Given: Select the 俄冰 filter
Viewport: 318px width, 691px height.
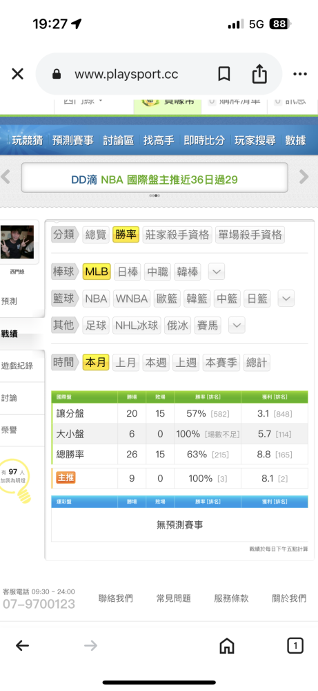Looking at the screenshot, I should tap(177, 325).
